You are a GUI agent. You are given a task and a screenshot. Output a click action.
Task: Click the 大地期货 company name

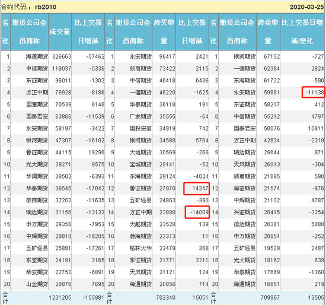coord(140,152)
